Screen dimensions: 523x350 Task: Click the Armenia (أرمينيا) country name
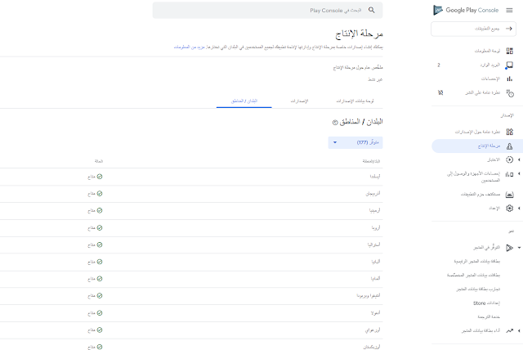point(374,210)
